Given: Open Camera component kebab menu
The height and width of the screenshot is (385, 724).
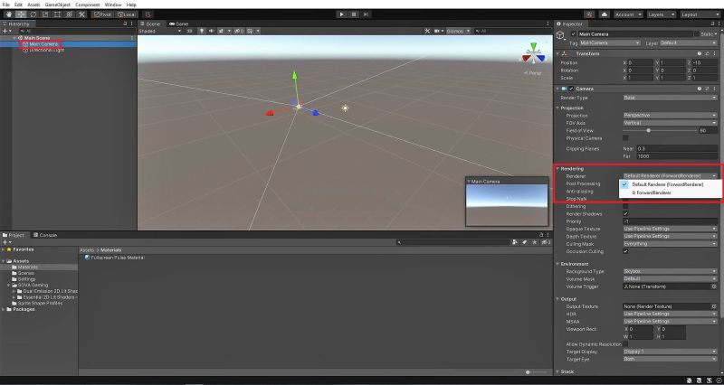Looking at the screenshot, I should (x=714, y=89).
